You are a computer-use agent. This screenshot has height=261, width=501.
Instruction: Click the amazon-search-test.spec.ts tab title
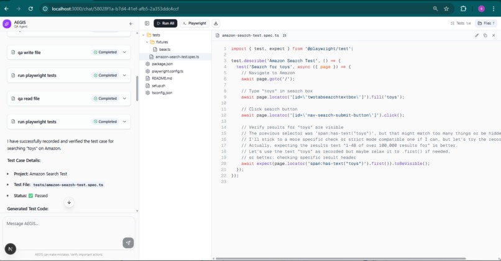coord(251,35)
